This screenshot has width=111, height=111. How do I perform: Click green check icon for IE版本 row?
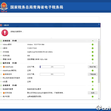tap(92, 48)
